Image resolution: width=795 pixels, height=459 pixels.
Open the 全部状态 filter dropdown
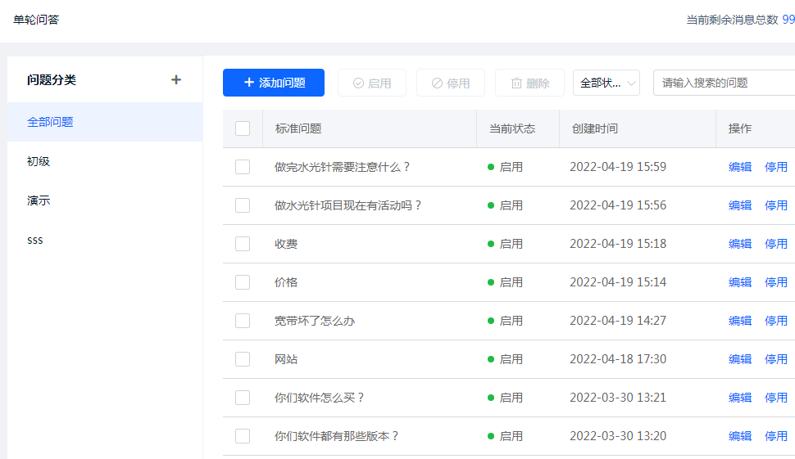tap(606, 83)
